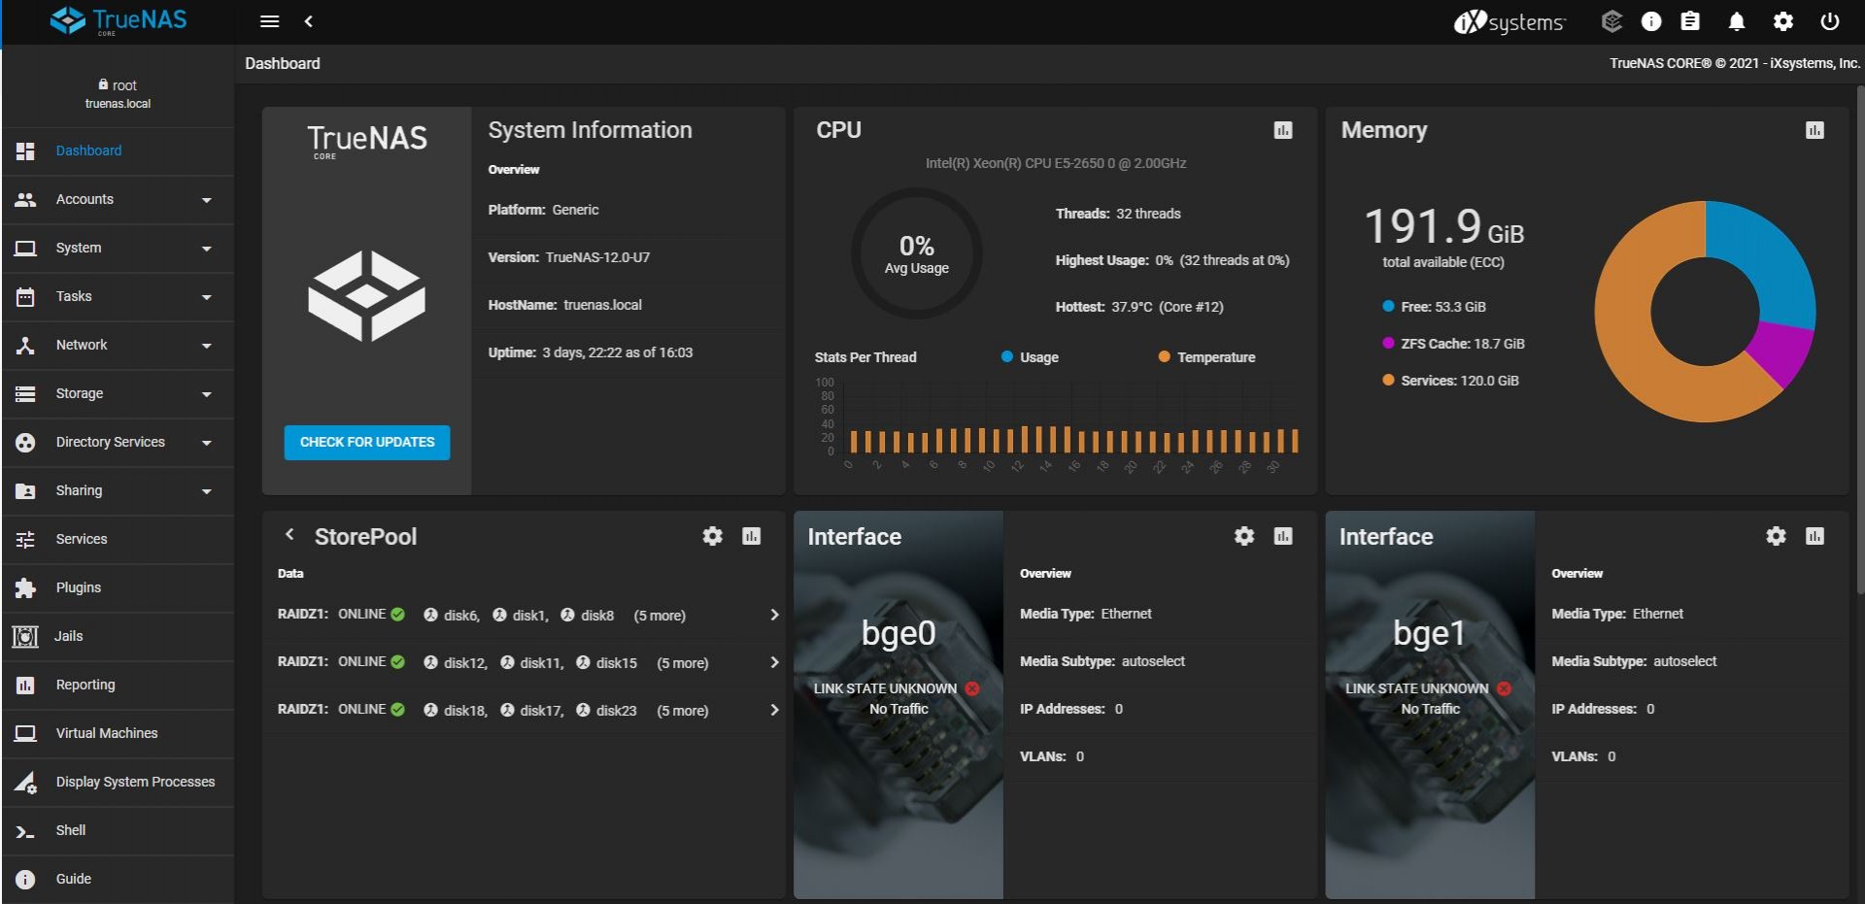Image resolution: width=1865 pixels, height=904 pixels.
Task: Toggle the hamburger sidebar menu icon
Action: 270,21
